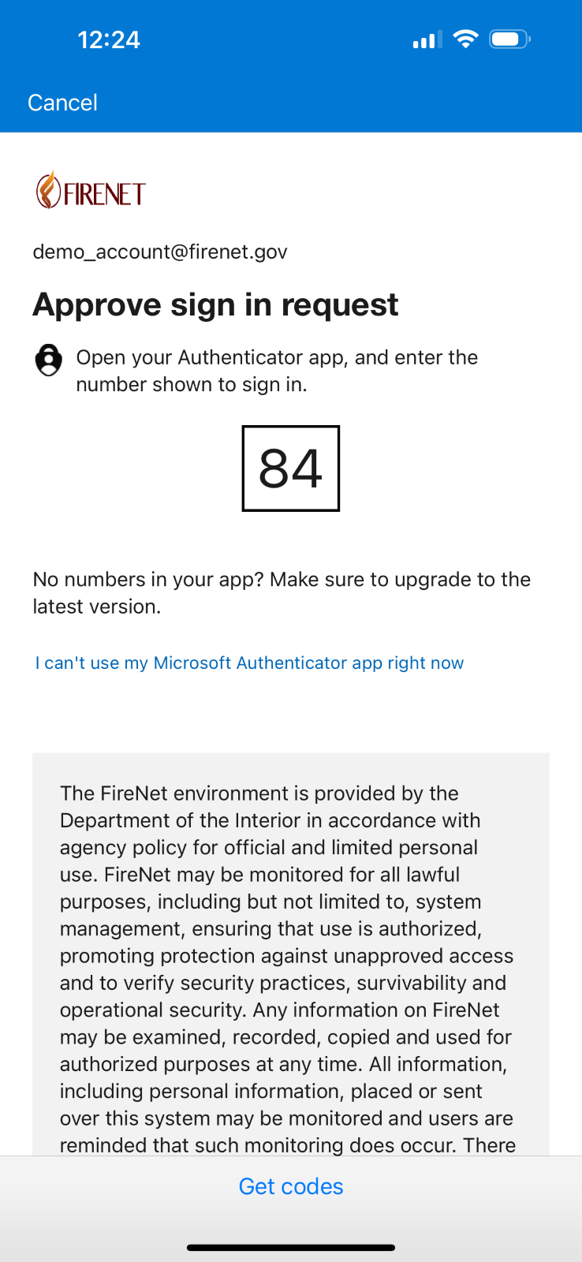Screen dimensions: 582x1262
Task: Click "The FireNet environment is provided" disclaimer line
Action: pyautogui.click(x=259, y=793)
